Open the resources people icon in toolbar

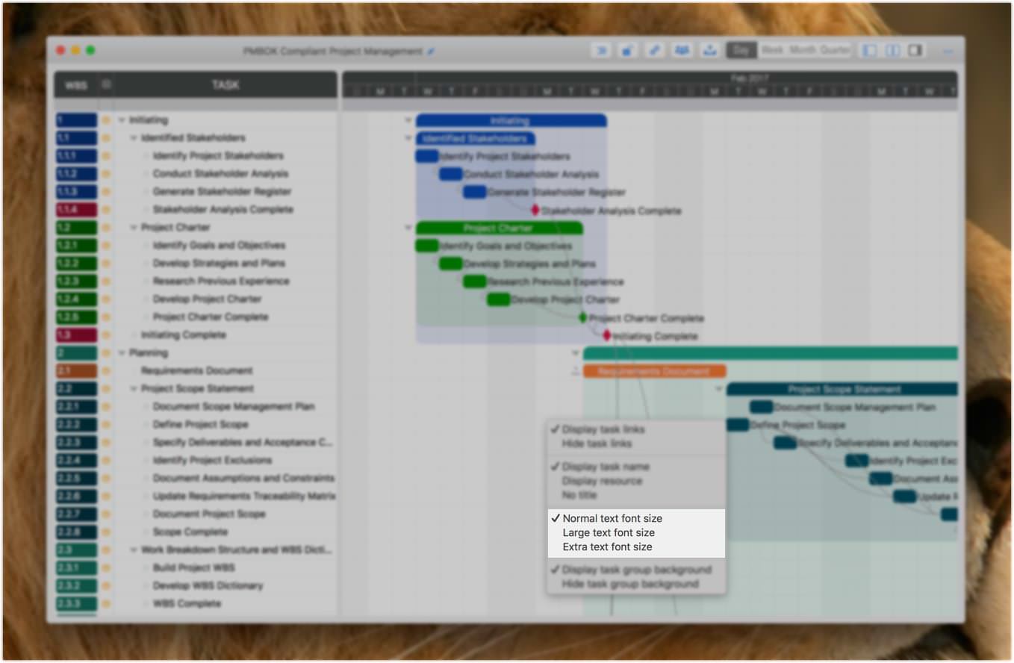(x=682, y=51)
